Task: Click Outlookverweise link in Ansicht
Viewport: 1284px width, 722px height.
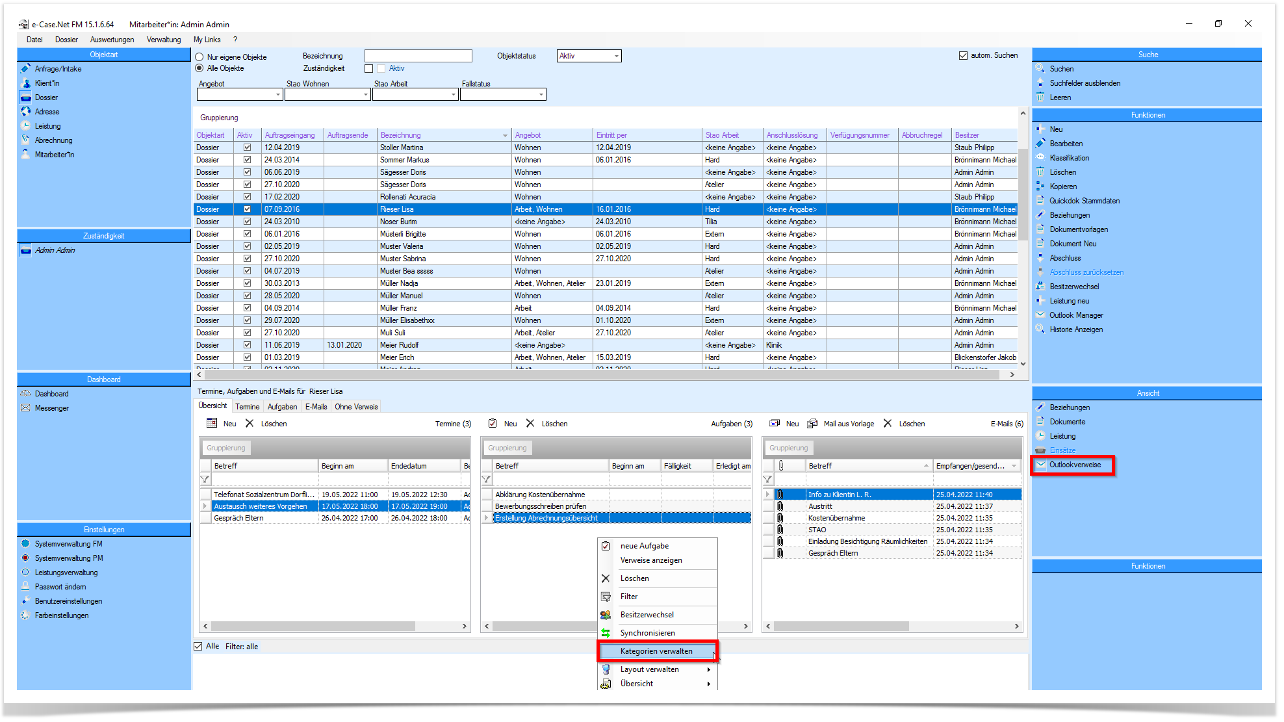Action: click(1075, 465)
